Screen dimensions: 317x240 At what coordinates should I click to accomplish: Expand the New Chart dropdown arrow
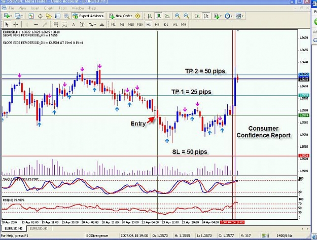click(11, 16)
